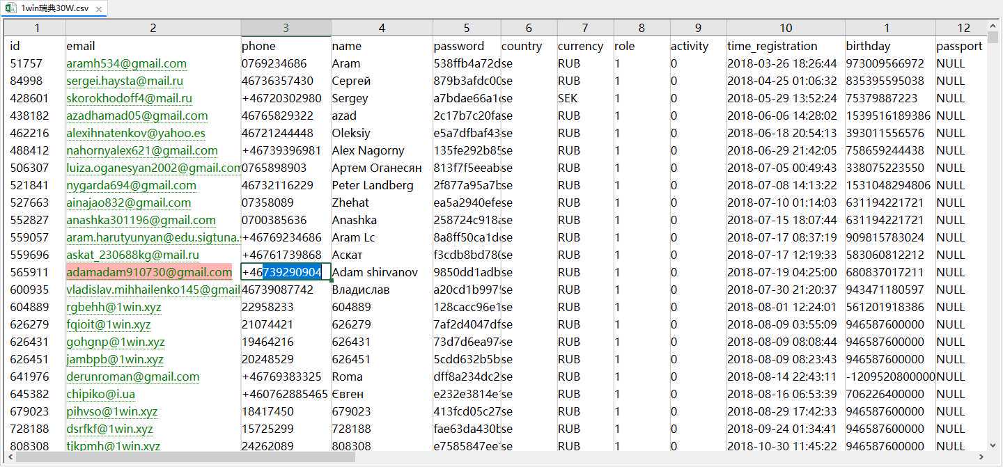
Task: Click the 'phone' header cell
Action: point(286,46)
